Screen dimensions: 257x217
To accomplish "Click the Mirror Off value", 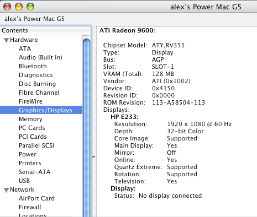I will point(171,153).
